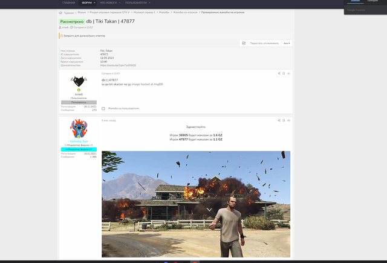The height and width of the screenshot is (263, 387).
Task: Open the Жалобы breadcrumb link
Action: tap(164, 12)
